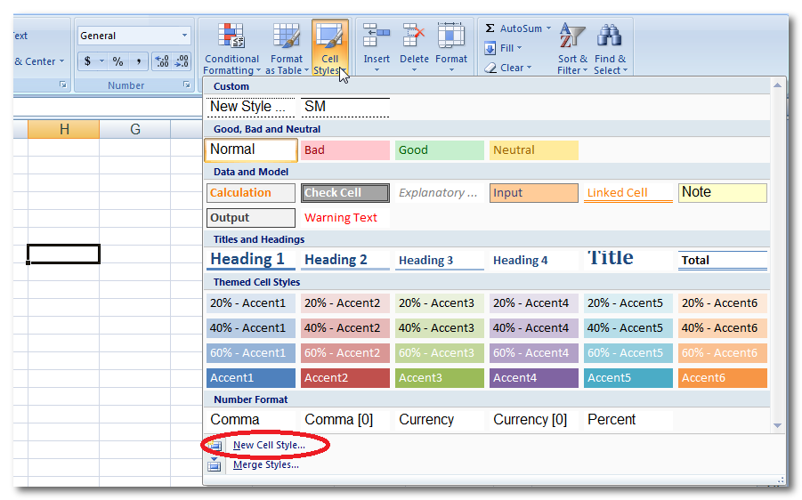Click the Increase Decimal button

point(161,61)
